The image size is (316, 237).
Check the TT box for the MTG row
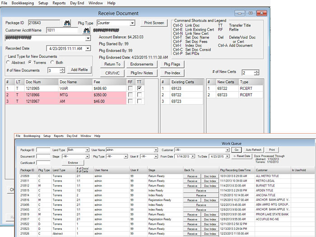click(x=139, y=95)
